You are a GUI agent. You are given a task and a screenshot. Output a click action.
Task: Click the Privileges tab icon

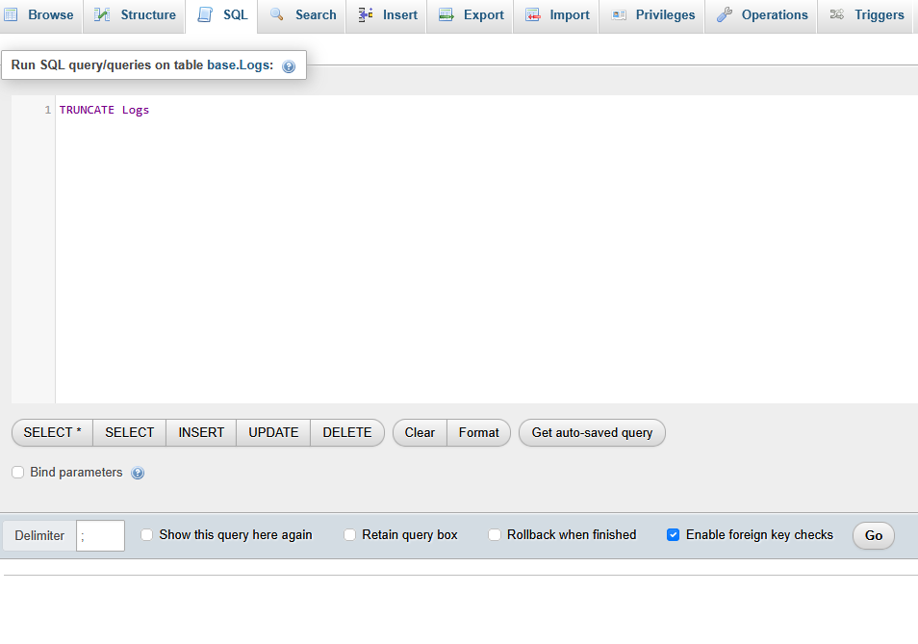point(619,14)
